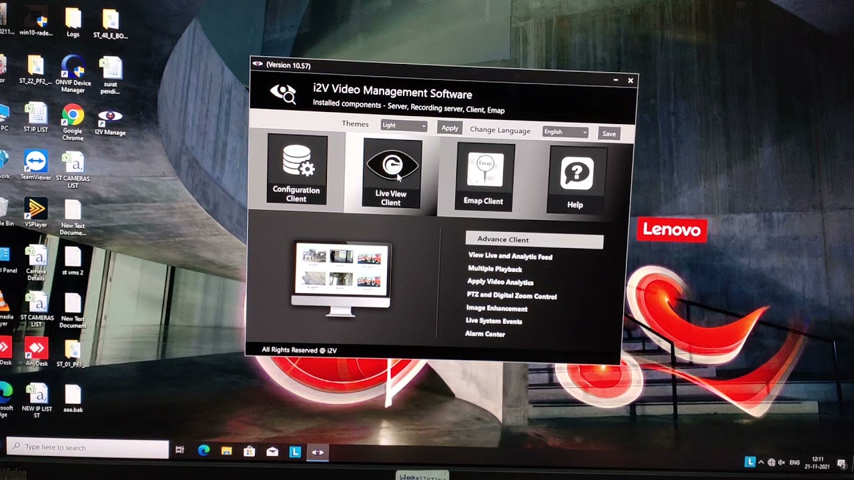
Task: Select the Advance Client header bar
Action: 534,240
